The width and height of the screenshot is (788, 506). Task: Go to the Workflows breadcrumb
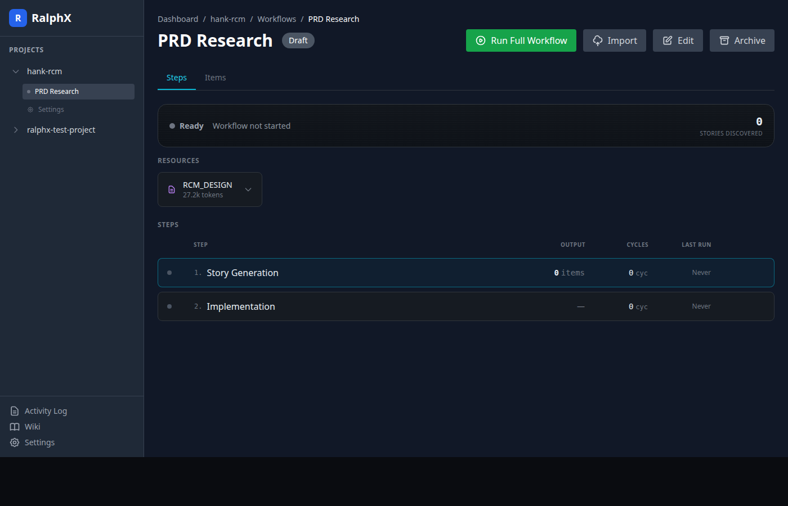[x=276, y=19]
